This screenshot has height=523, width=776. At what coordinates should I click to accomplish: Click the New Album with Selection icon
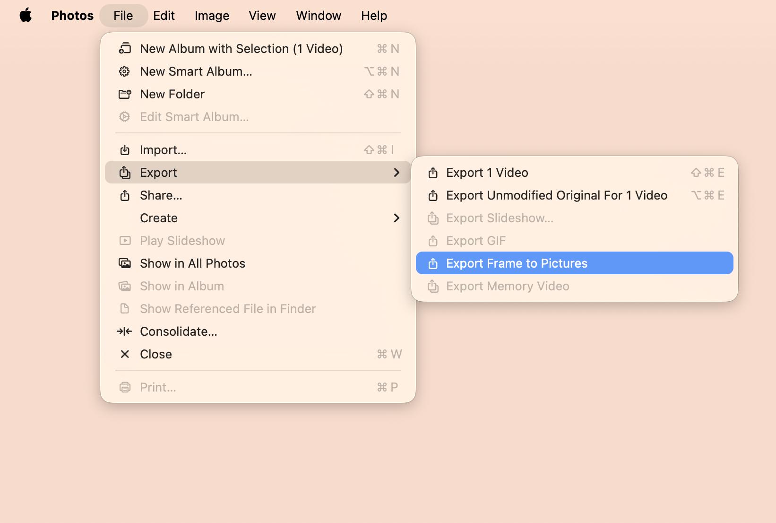pos(125,49)
